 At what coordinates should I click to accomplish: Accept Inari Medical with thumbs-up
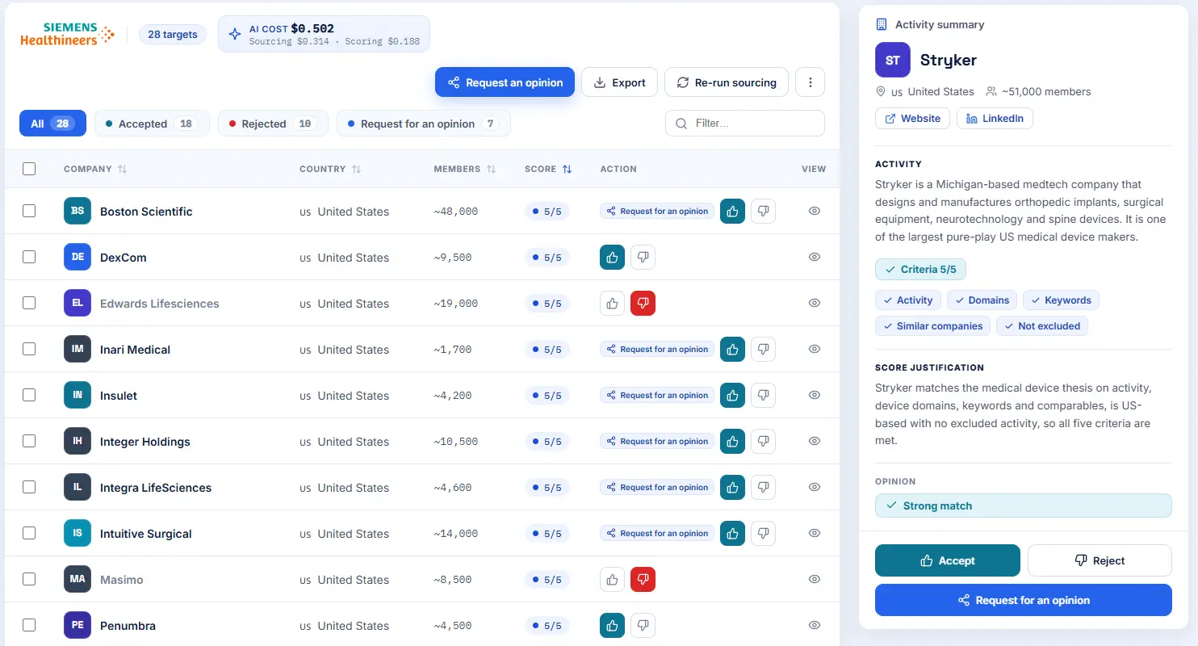click(732, 350)
